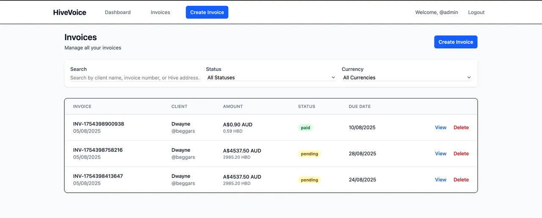Focus the search by client name field
542x218 pixels.
coord(135,78)
